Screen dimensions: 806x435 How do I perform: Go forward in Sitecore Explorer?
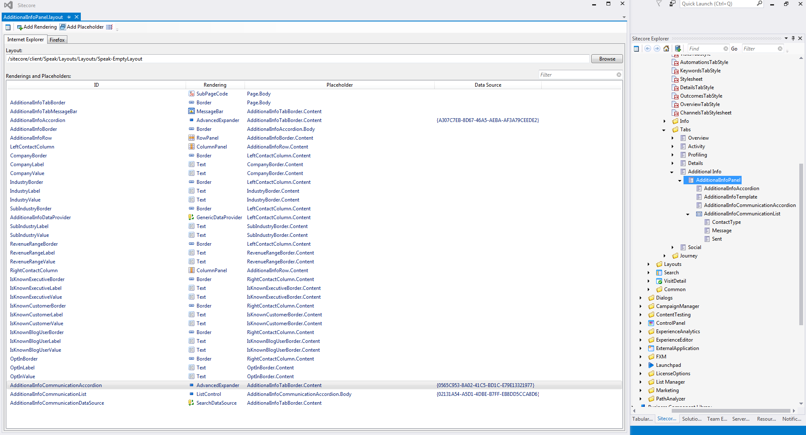[657, 49]
